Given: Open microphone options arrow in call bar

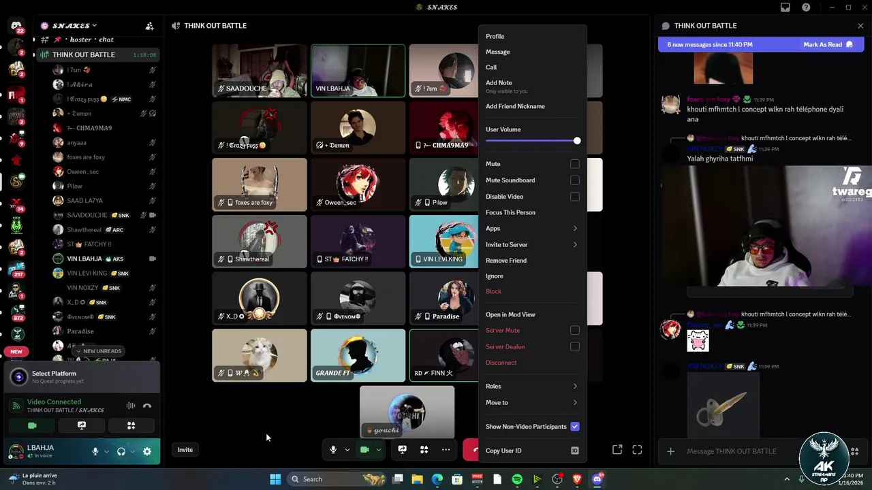Looking at the screenshot, I should [x=347, y=450].
